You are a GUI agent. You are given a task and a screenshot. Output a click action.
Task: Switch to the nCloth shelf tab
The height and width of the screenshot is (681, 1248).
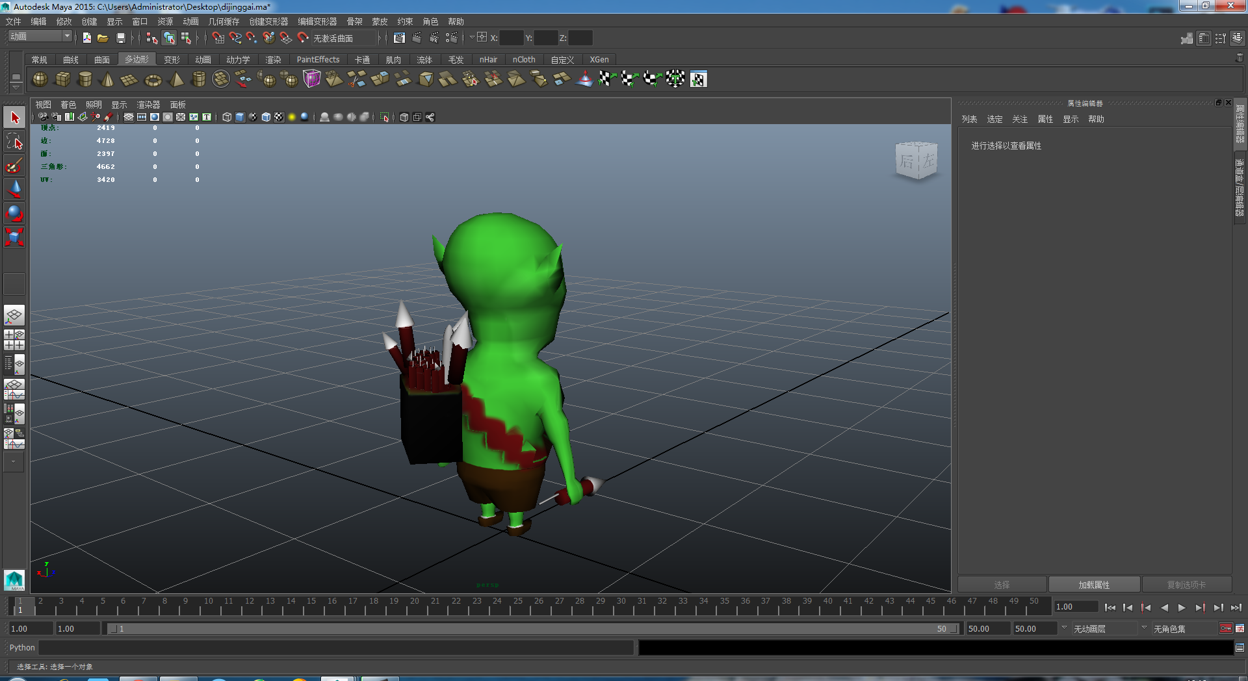(524, 59)
